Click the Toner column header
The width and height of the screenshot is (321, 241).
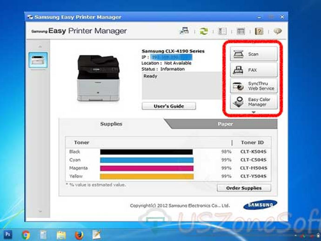(81, 142)
